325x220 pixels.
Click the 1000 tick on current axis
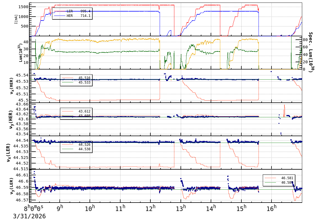[x=23, y=17]
